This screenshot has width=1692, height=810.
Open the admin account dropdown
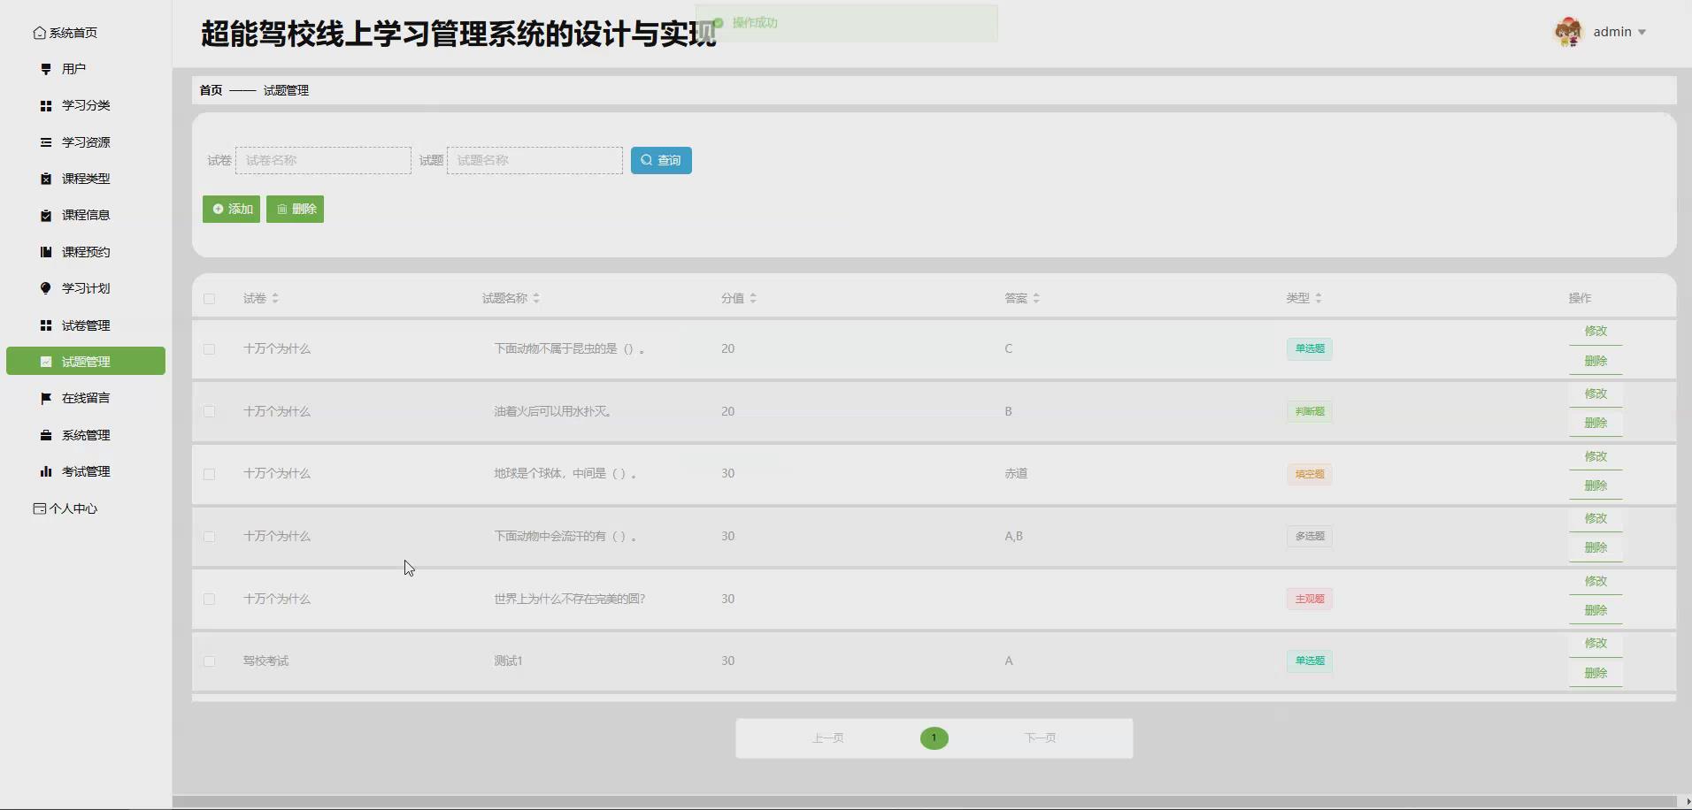pyautogui.click(x=1618, y=31)
